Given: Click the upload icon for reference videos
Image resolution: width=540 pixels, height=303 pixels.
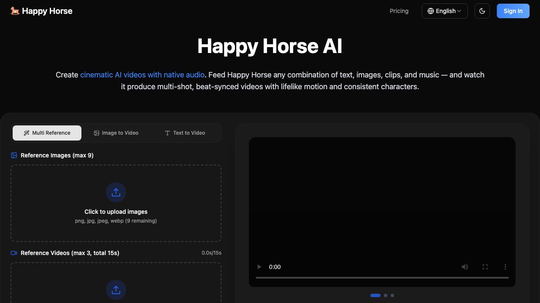Looking at the screenshot, I should point(116,290).
